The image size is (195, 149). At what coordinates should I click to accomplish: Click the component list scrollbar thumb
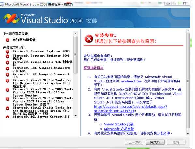point(75,54)
